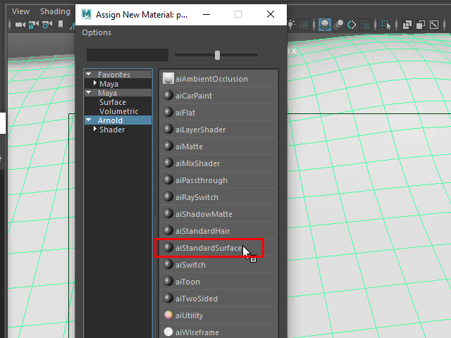Open the Options menu in the dialog
The height and width of the screenshot is (338, 451).
tap(97, 32)
